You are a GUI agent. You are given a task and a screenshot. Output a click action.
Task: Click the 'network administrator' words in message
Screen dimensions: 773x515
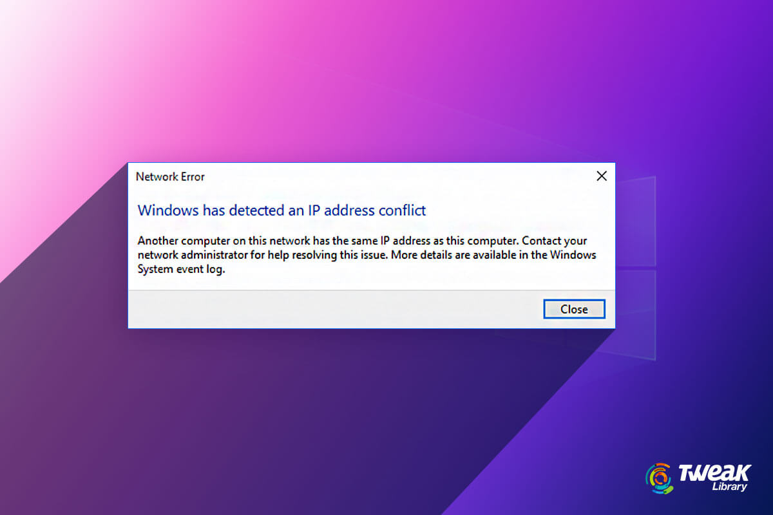click(x=193, y=255)
